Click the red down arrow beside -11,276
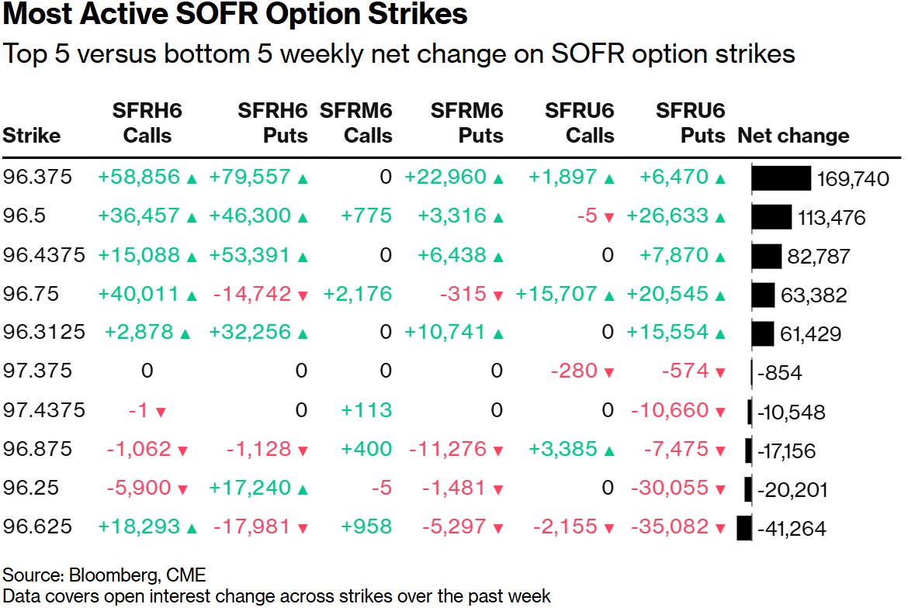The height and width of the screenshot is (611, 908). (x=498, y=450)
